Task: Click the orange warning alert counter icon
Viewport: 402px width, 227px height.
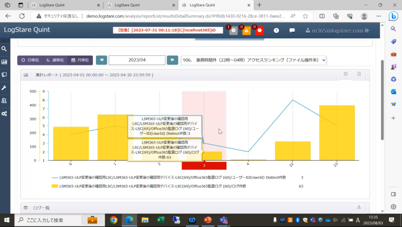Action: coord(247,31)
